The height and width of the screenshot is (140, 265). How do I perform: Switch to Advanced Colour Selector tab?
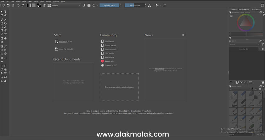pyautogui.click(x=239, y=10)
